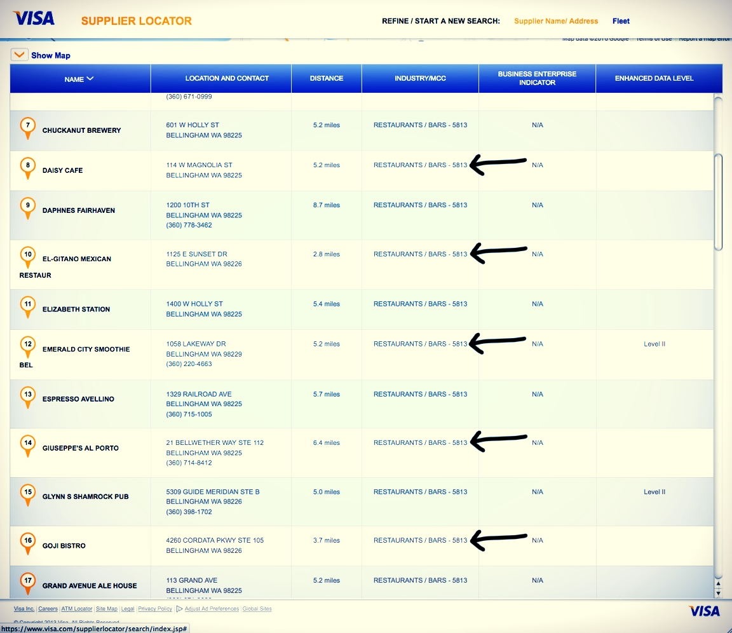Click Level II for Glynn S Shamrock Pub
The width and height of the screenshot is (732, 633).
coord(654,491)
